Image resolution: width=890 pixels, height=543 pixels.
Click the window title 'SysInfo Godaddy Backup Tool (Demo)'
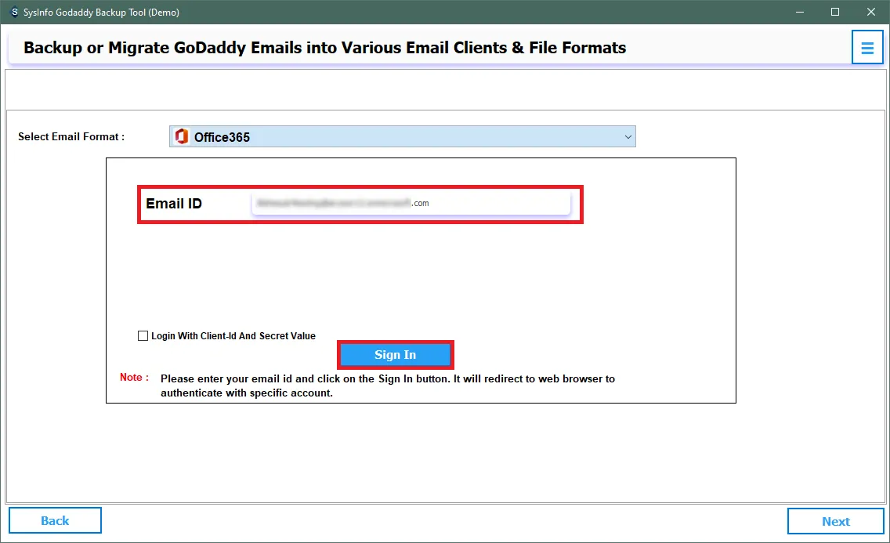[x=101, y=12]
